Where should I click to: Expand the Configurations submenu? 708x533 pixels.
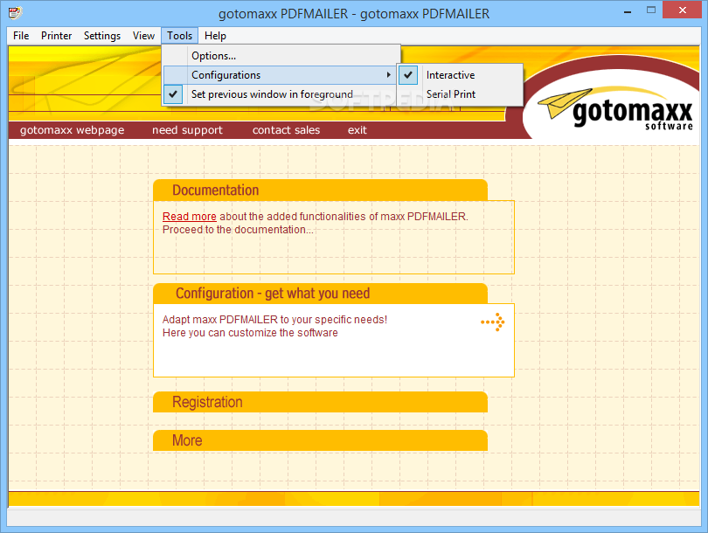tap(280, 75)
